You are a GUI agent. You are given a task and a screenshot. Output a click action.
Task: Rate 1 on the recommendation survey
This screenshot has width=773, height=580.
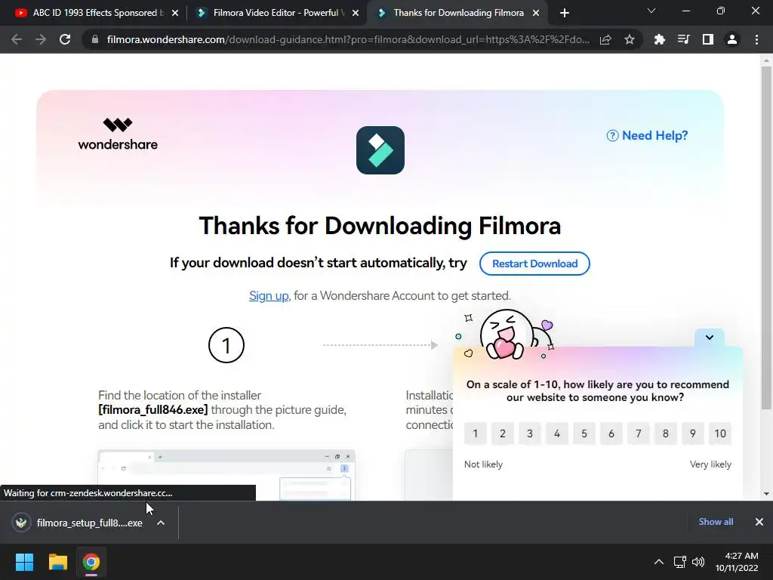click(x=476, y=433)
